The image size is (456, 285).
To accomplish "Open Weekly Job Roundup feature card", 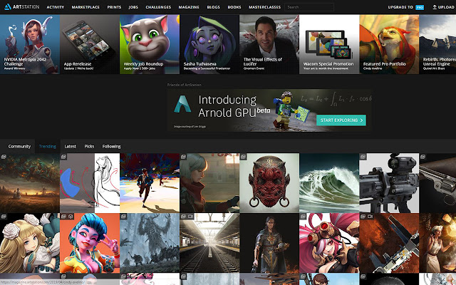I will click(x=150, y=44).
